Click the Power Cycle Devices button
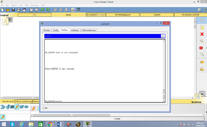207x127 pixels. click(x=24, y=101)
